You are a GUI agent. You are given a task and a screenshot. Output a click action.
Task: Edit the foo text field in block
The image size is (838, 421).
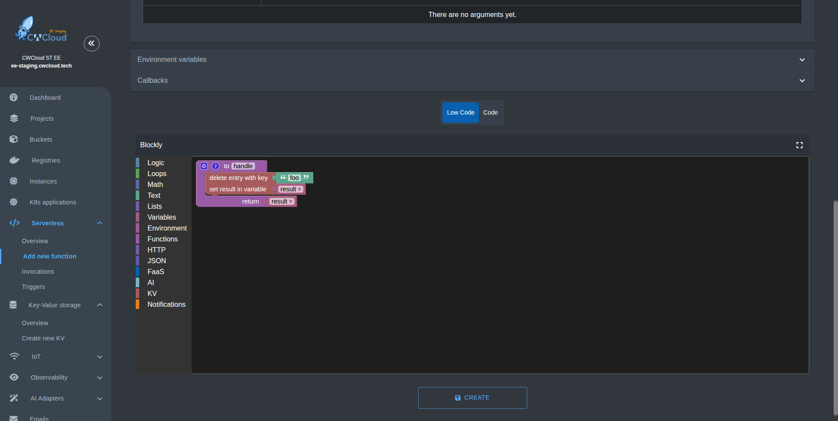click(294, 178)
